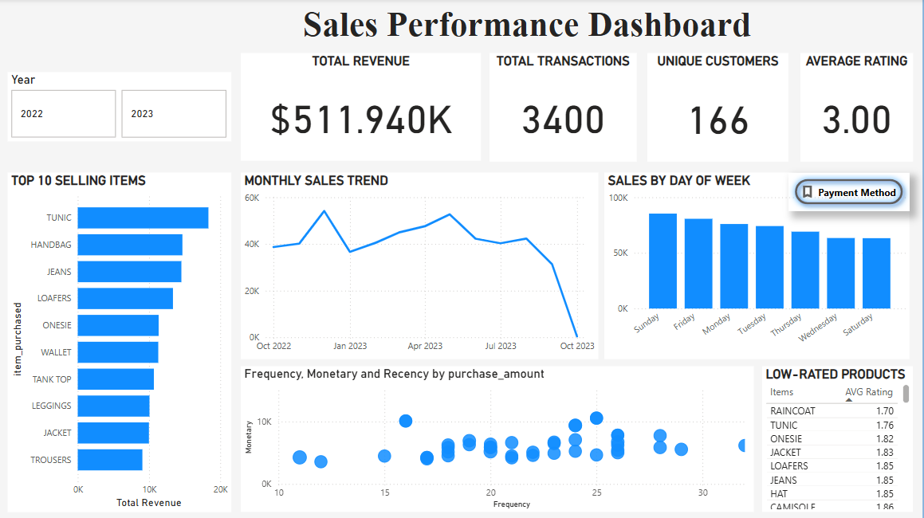Click the Total Transactions card
The image size is (924, 518).
[563, 108]
